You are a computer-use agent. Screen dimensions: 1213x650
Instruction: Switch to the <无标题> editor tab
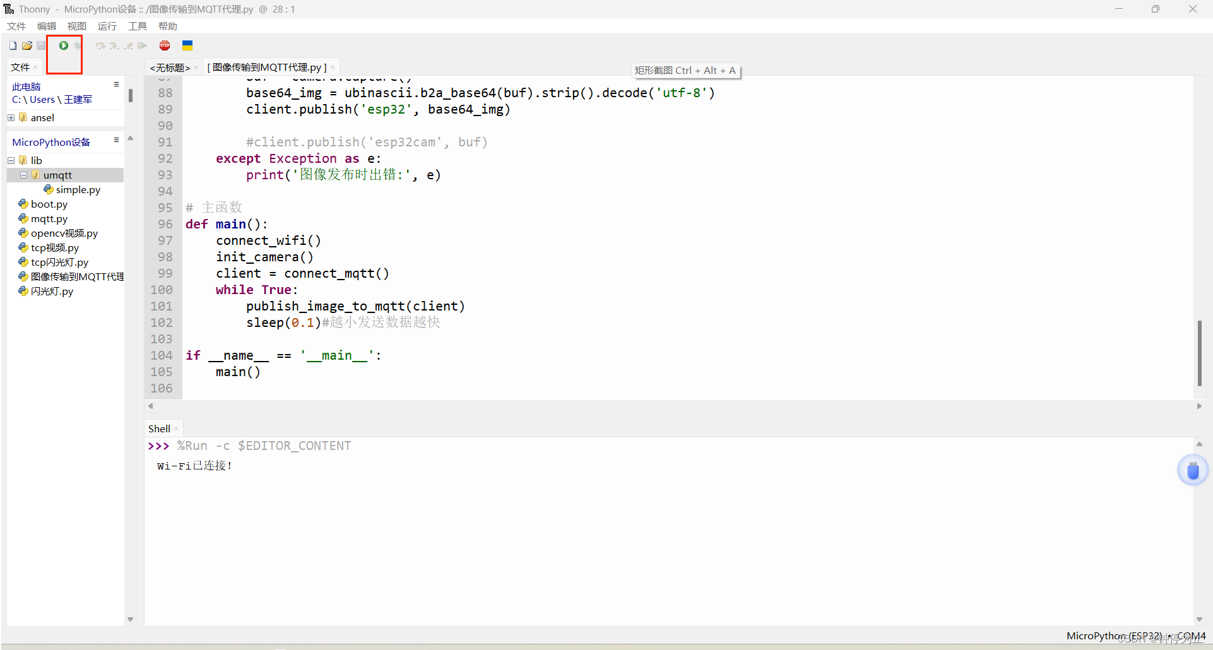170,68
